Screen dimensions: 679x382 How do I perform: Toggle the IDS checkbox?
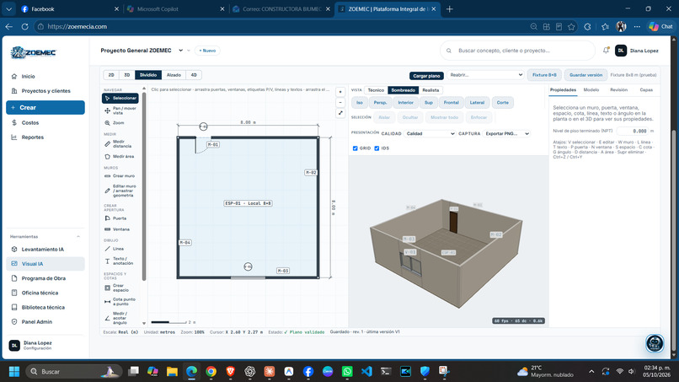tap(377, 148)
